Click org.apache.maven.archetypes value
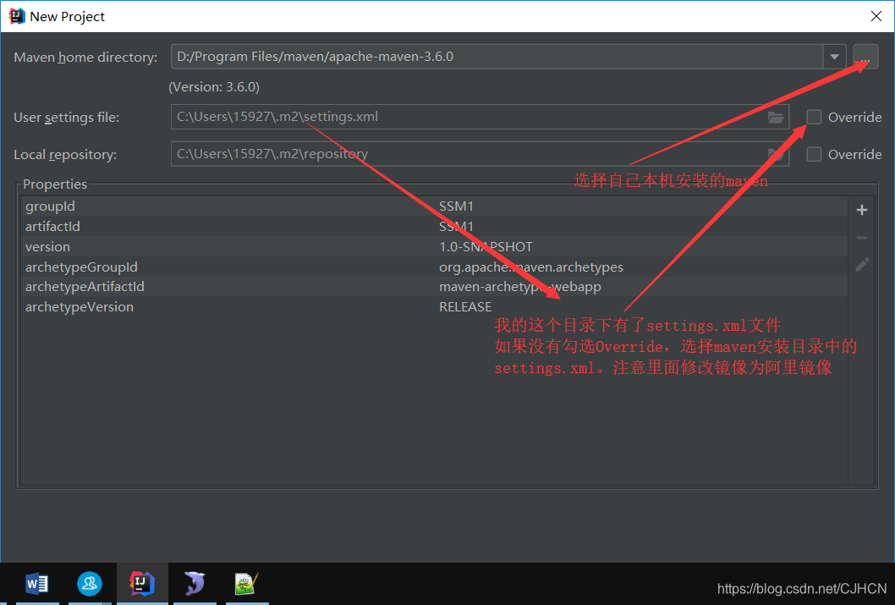 point(531,267)
